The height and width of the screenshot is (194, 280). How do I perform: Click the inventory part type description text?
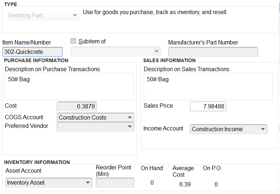[155, 12]
